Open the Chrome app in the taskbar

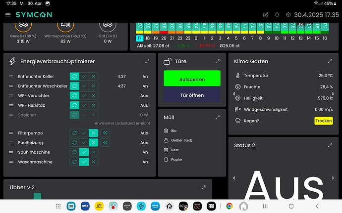click(229, 206)
